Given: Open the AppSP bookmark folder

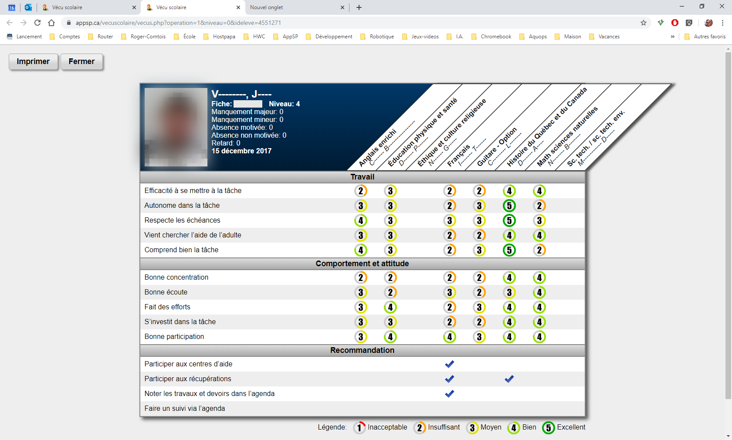Looking at the screenshot, I should tap(286, 37).
